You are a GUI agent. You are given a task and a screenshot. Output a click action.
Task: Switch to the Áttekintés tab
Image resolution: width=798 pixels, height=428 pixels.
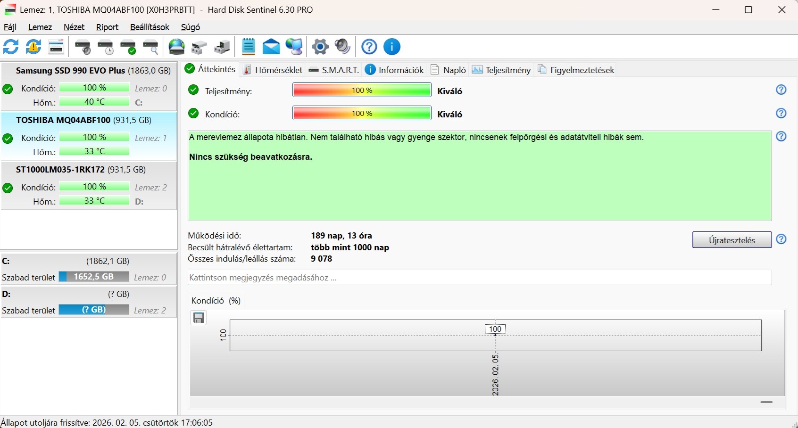coord(210,69)
